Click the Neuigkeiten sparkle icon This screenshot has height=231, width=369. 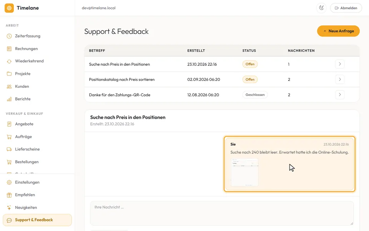pos(9,208)
